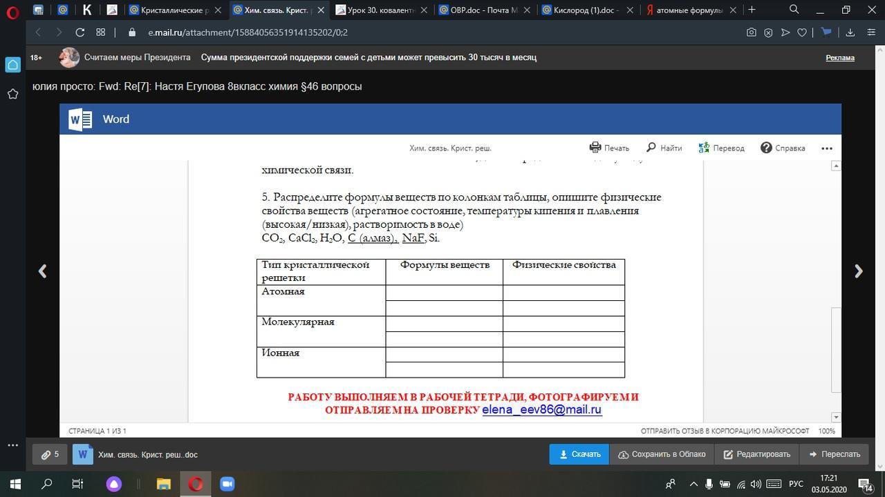Open attachments count paperclip 5

pyautogui.click(x=50, y=454)
